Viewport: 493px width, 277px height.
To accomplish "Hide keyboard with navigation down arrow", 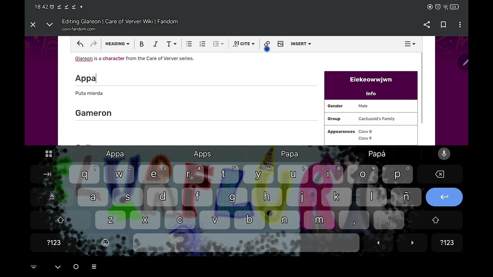I will [x=58, y=267].
